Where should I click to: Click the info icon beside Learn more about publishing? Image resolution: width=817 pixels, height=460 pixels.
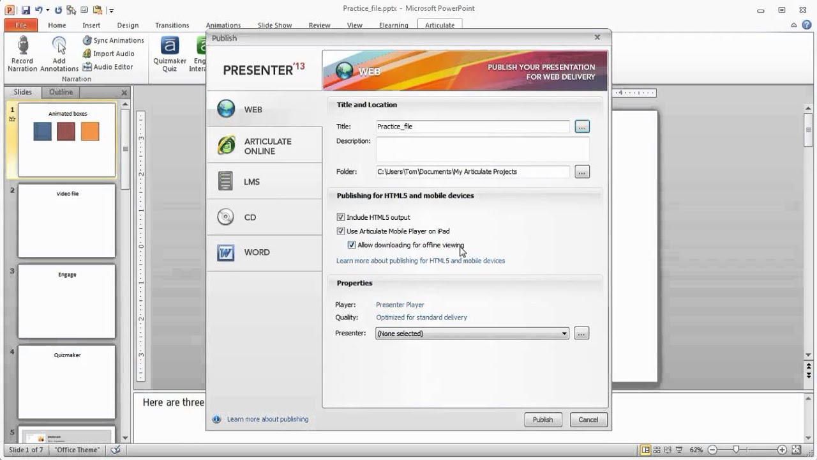(x=216, y=419)
